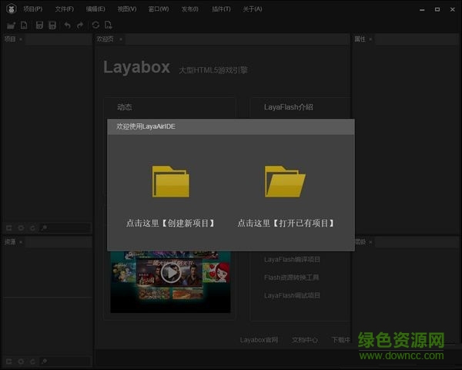Click 点击这里【打开已有项目】 text
This screenshot has width=462, height=370.
(x=286, y=223)
